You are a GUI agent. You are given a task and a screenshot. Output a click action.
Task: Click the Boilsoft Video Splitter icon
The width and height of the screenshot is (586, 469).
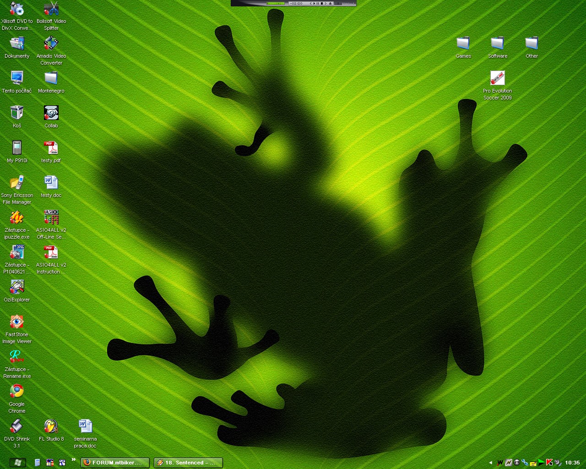pyautogui.click(x=51, y=9)
